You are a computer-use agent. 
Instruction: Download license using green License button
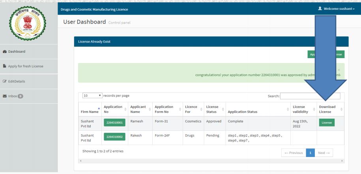(x=327, y=123)
